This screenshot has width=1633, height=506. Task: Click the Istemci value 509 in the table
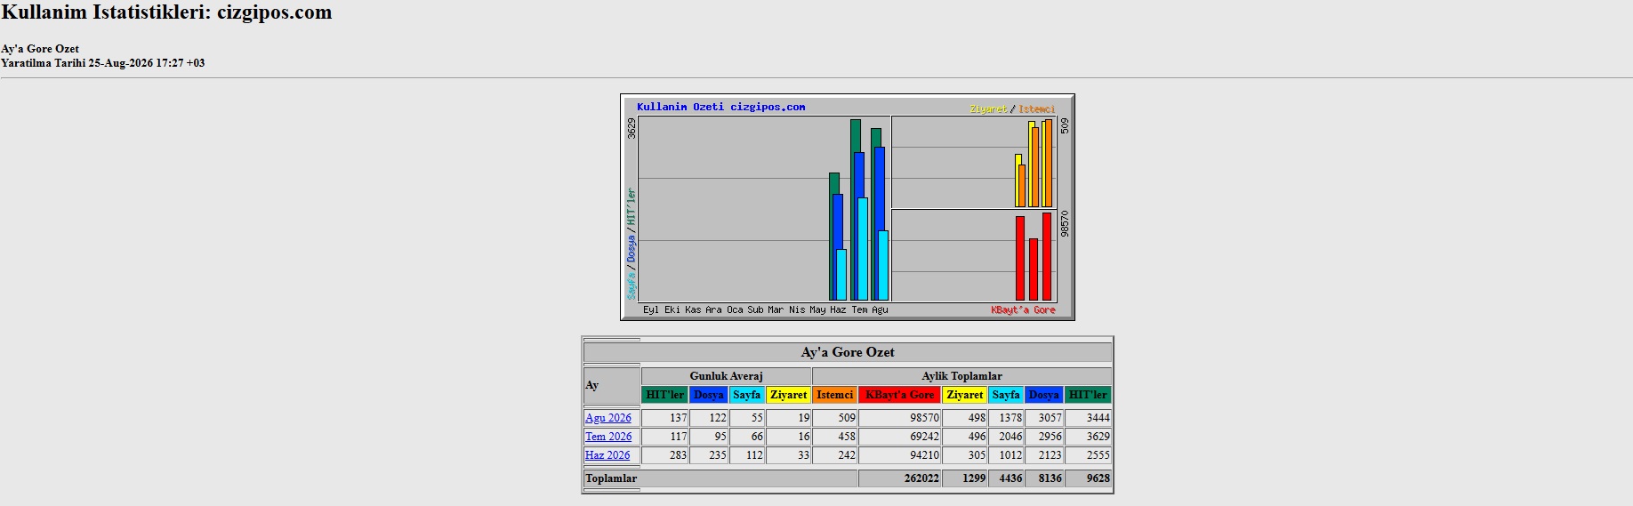[846, 417]
